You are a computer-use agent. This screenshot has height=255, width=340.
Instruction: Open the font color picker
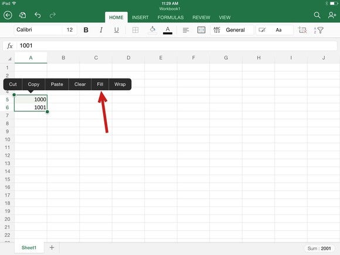click(168, 30)
